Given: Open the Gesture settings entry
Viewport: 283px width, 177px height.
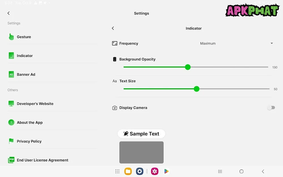Looking at the screenshot, I should pos(24,37).
